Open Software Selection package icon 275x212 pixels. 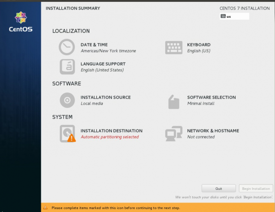click(x=174, y=102)
